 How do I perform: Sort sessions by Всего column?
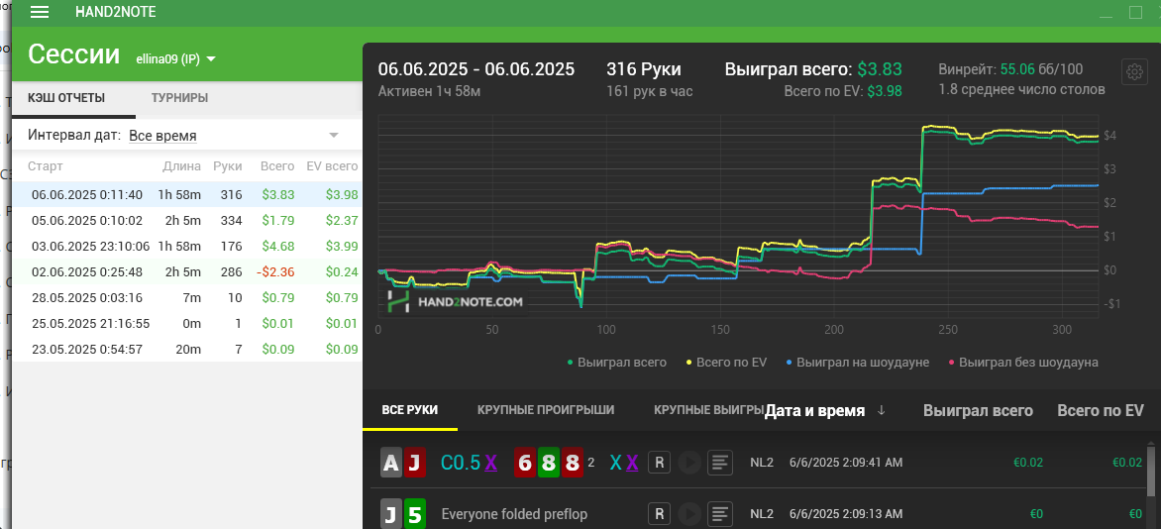coord(277,166)
